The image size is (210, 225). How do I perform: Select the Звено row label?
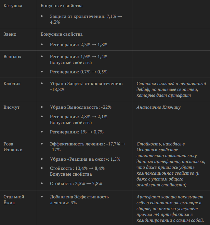(x=10, y=34)
